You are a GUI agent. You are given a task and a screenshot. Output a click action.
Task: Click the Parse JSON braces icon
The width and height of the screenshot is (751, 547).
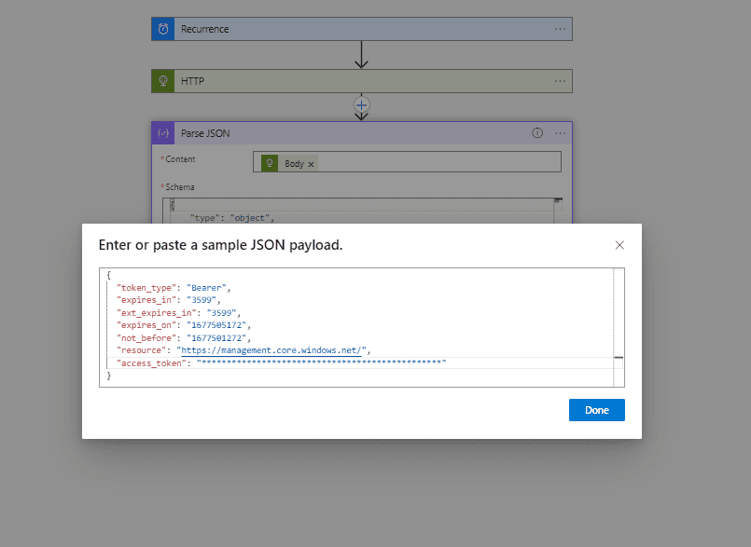click(163, 133)
